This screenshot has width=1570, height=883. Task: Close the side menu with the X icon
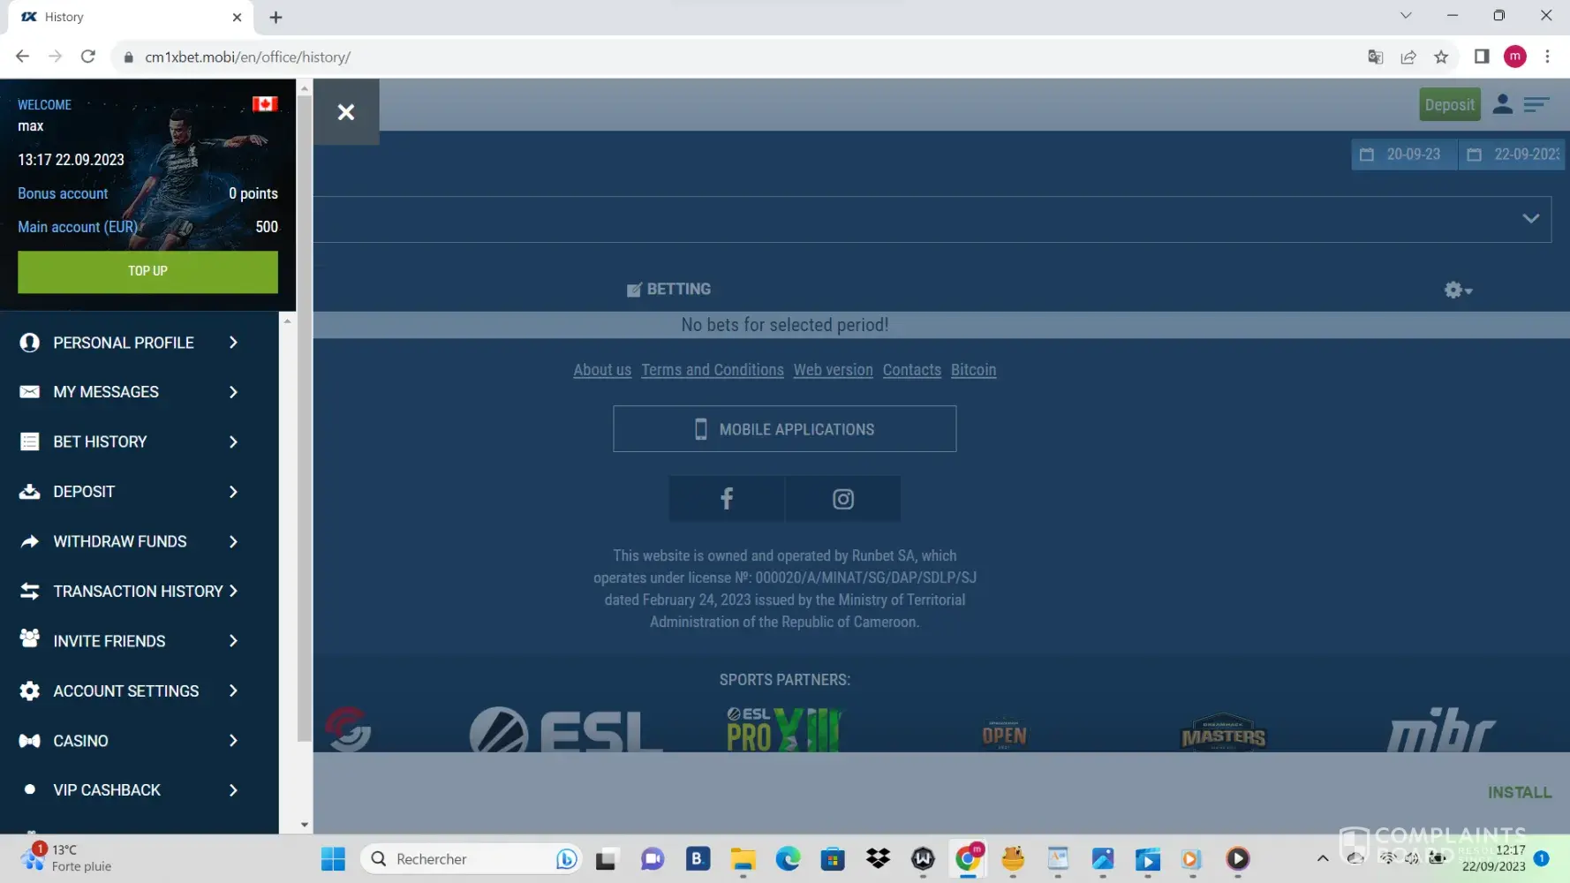click(346, 112)
